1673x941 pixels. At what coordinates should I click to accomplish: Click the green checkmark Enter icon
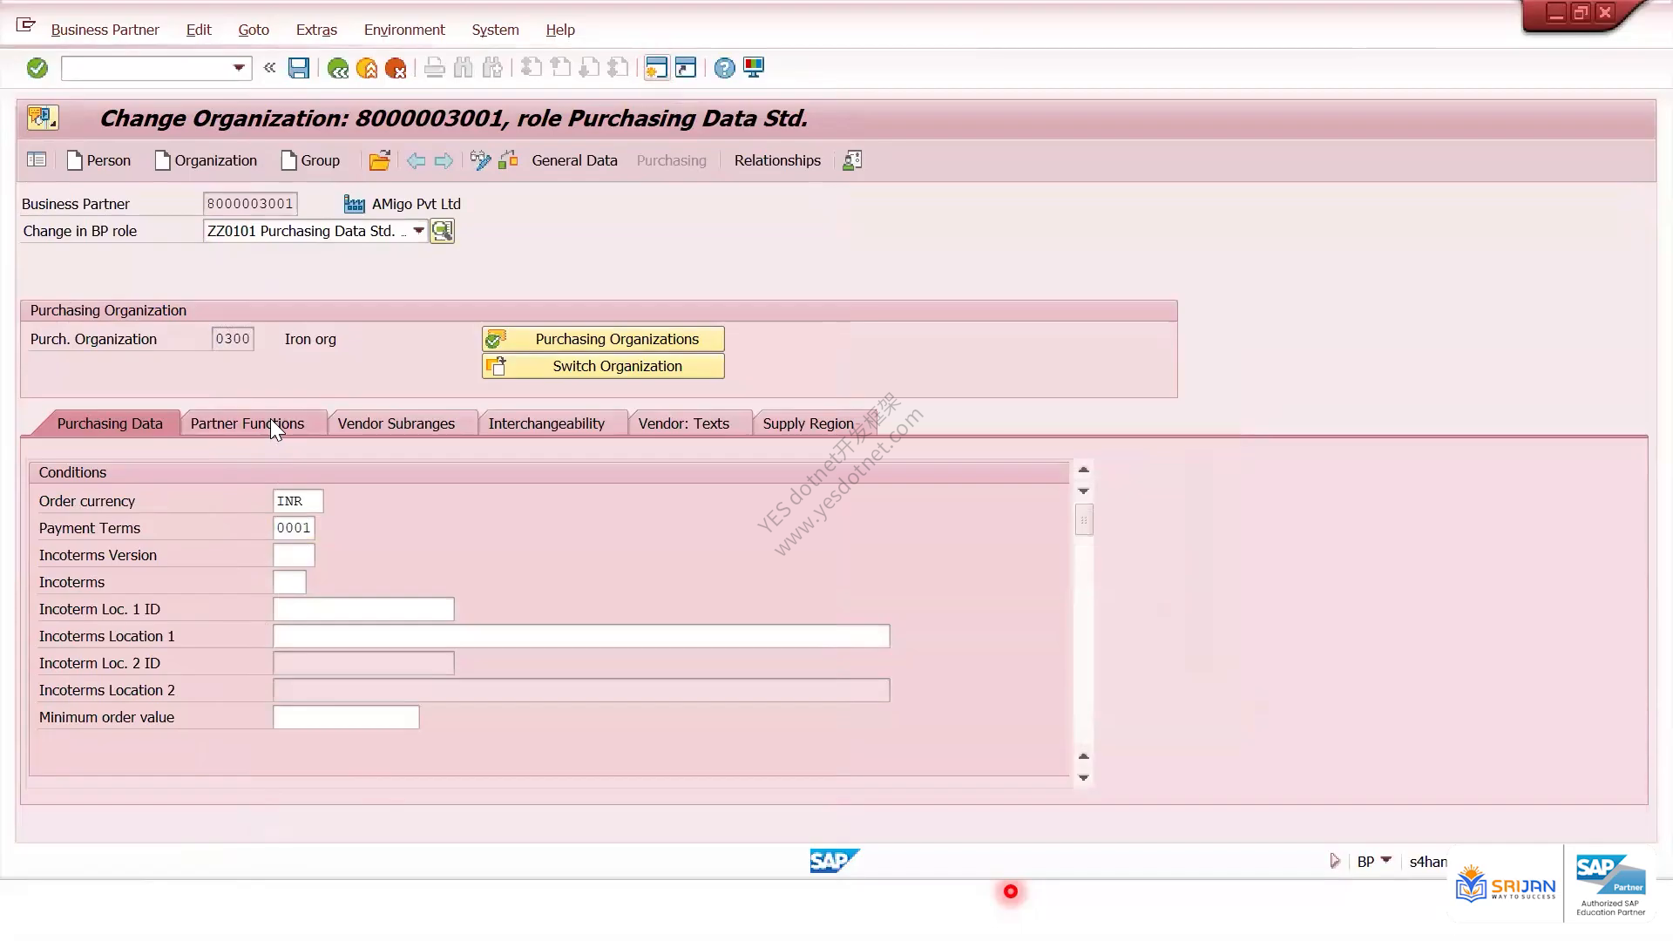pyautogui.click(x=37, y=68)
